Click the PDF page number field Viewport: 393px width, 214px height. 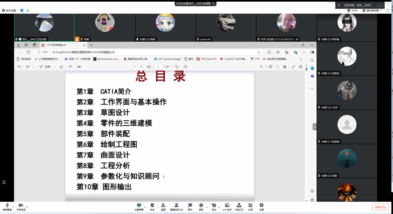click(x=158, y=67)
